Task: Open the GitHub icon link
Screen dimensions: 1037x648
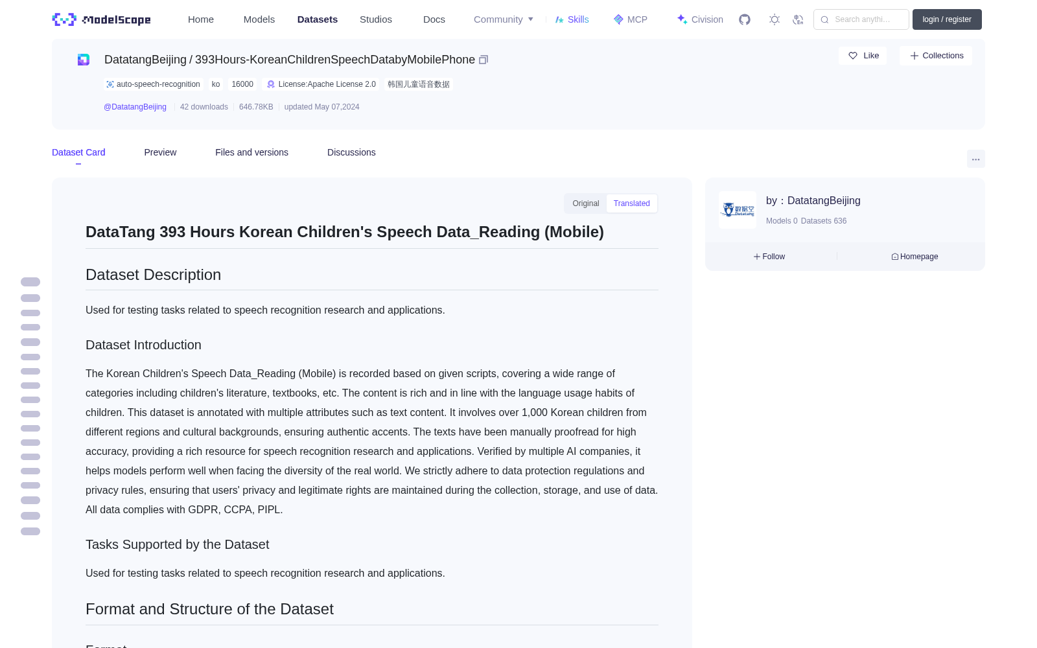Action: click(745, 19)
